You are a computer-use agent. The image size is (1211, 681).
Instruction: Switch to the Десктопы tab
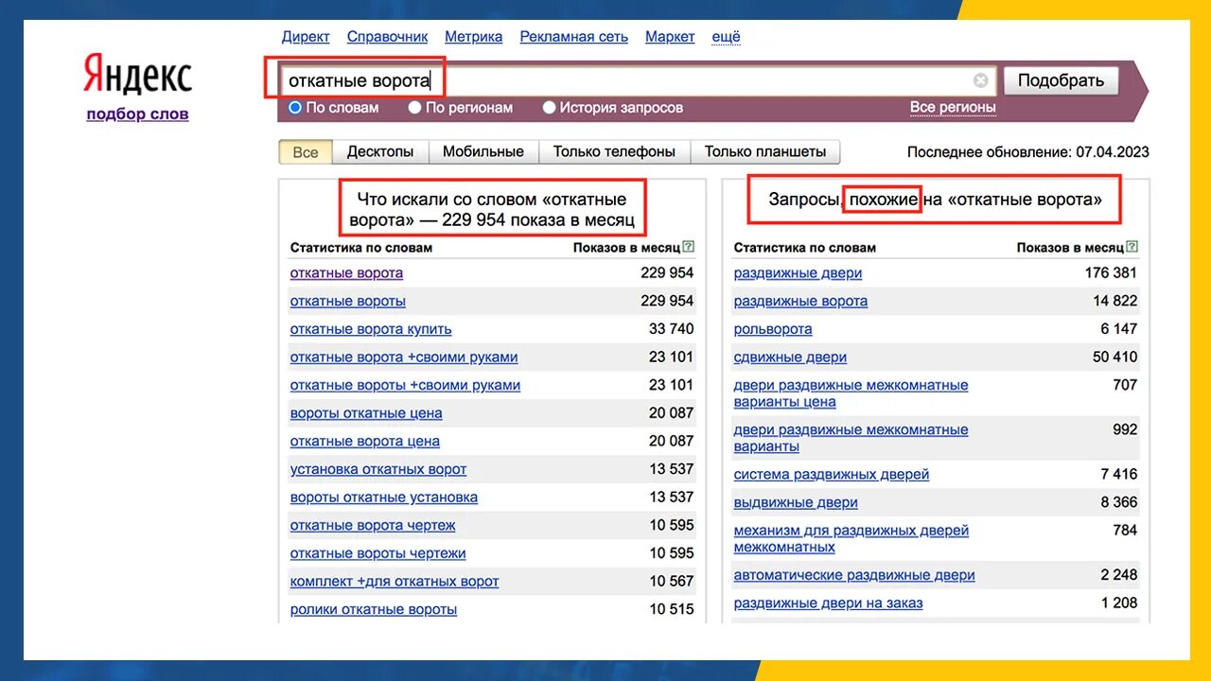click(380, 152)
